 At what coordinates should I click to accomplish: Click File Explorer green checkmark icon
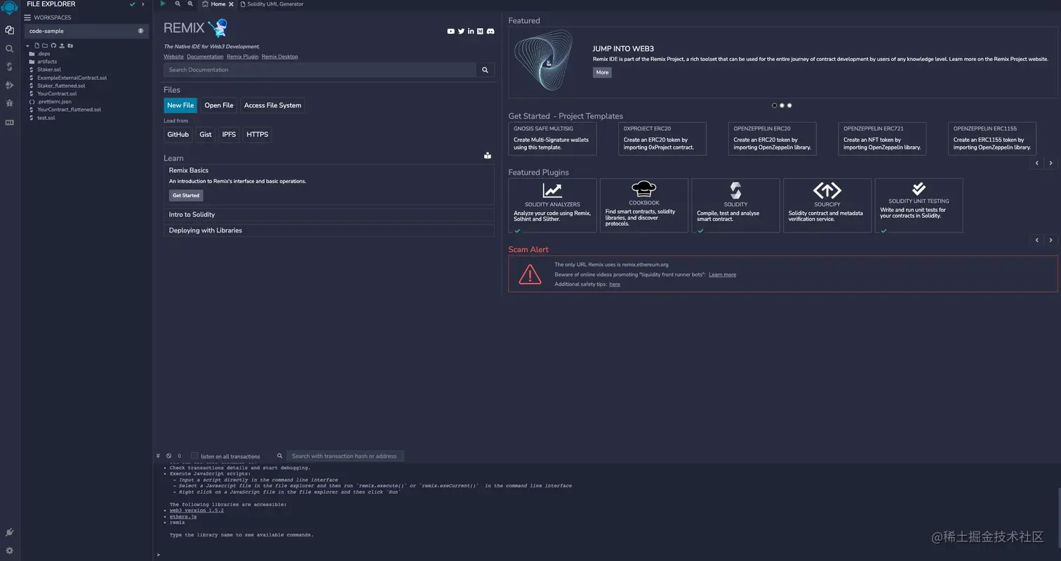132,4
